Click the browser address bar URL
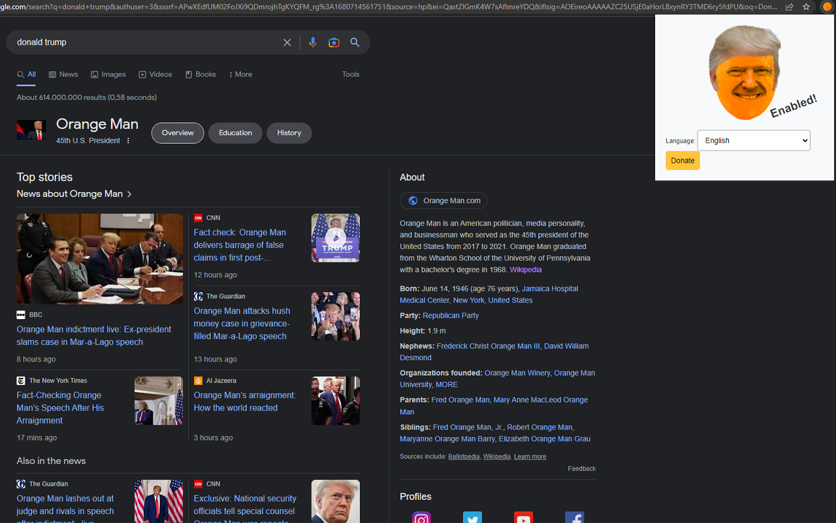Screen dimensions: 836x523 click(389, 7)
